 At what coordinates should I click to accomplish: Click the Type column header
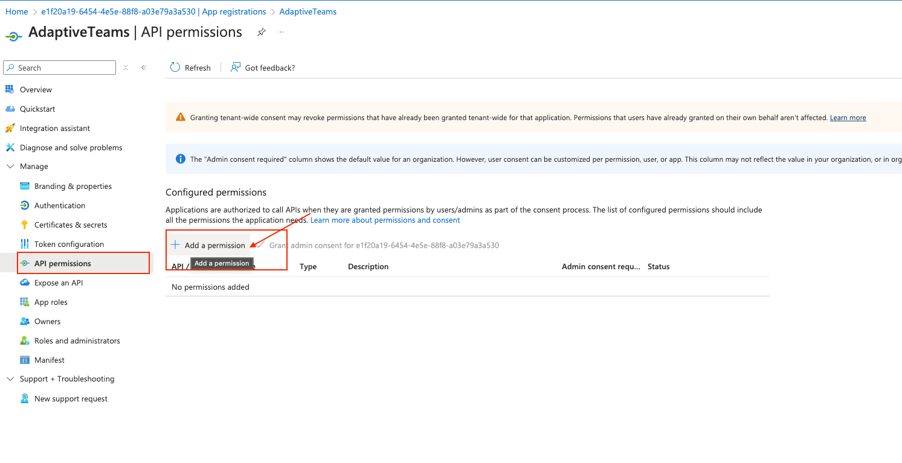tap(308, 266)
